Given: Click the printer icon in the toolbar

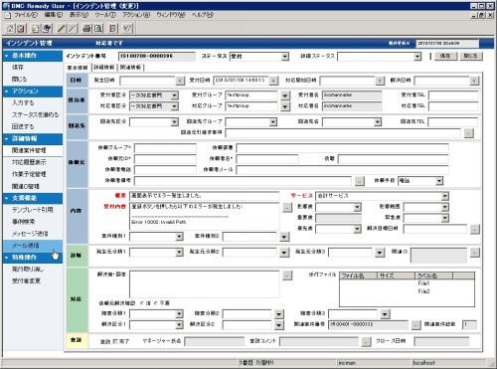Looking at the screenshot, I should click(86, 29).
